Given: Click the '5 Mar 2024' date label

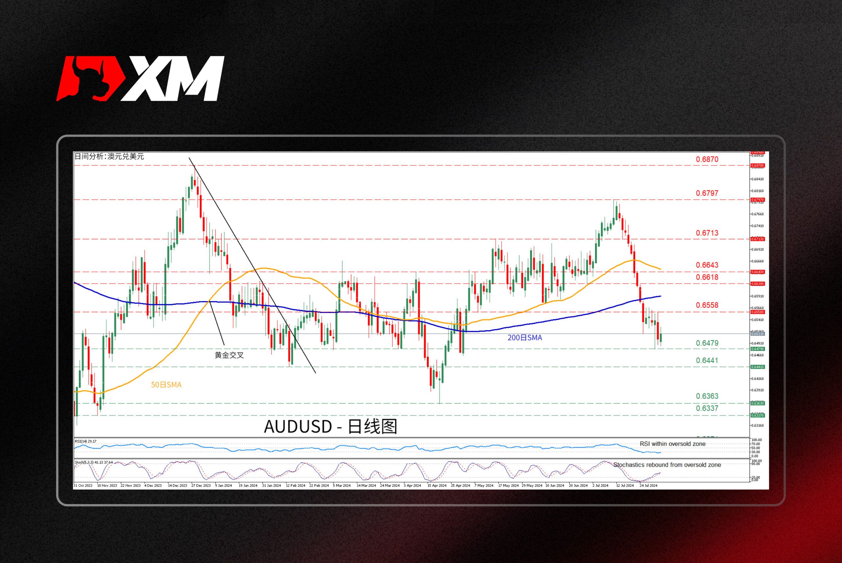Looking at the screenshot, I should pos(342,485).
